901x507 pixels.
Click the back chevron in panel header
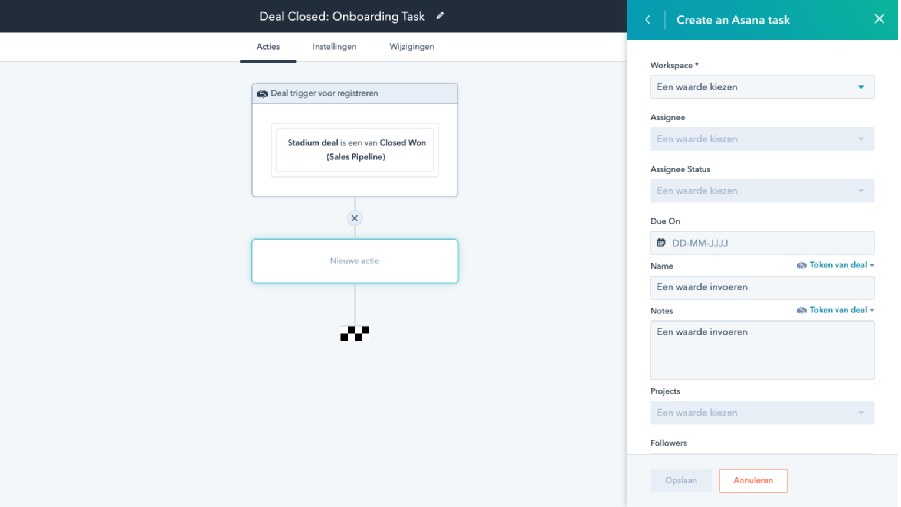[647, 19]
